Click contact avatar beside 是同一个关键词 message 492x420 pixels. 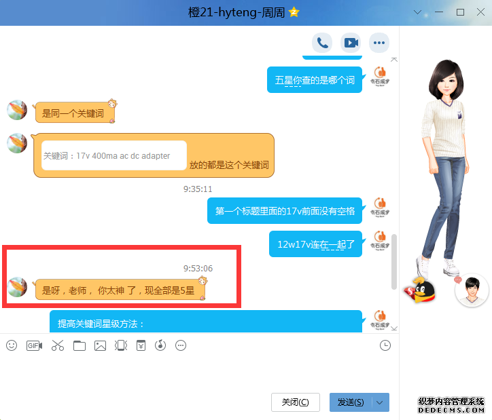[x=17, y=110]
